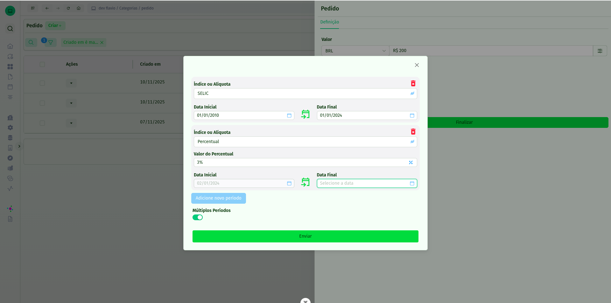Click Adicione novo período button
This screenshot has width=611, height=303.
(218, 198)
